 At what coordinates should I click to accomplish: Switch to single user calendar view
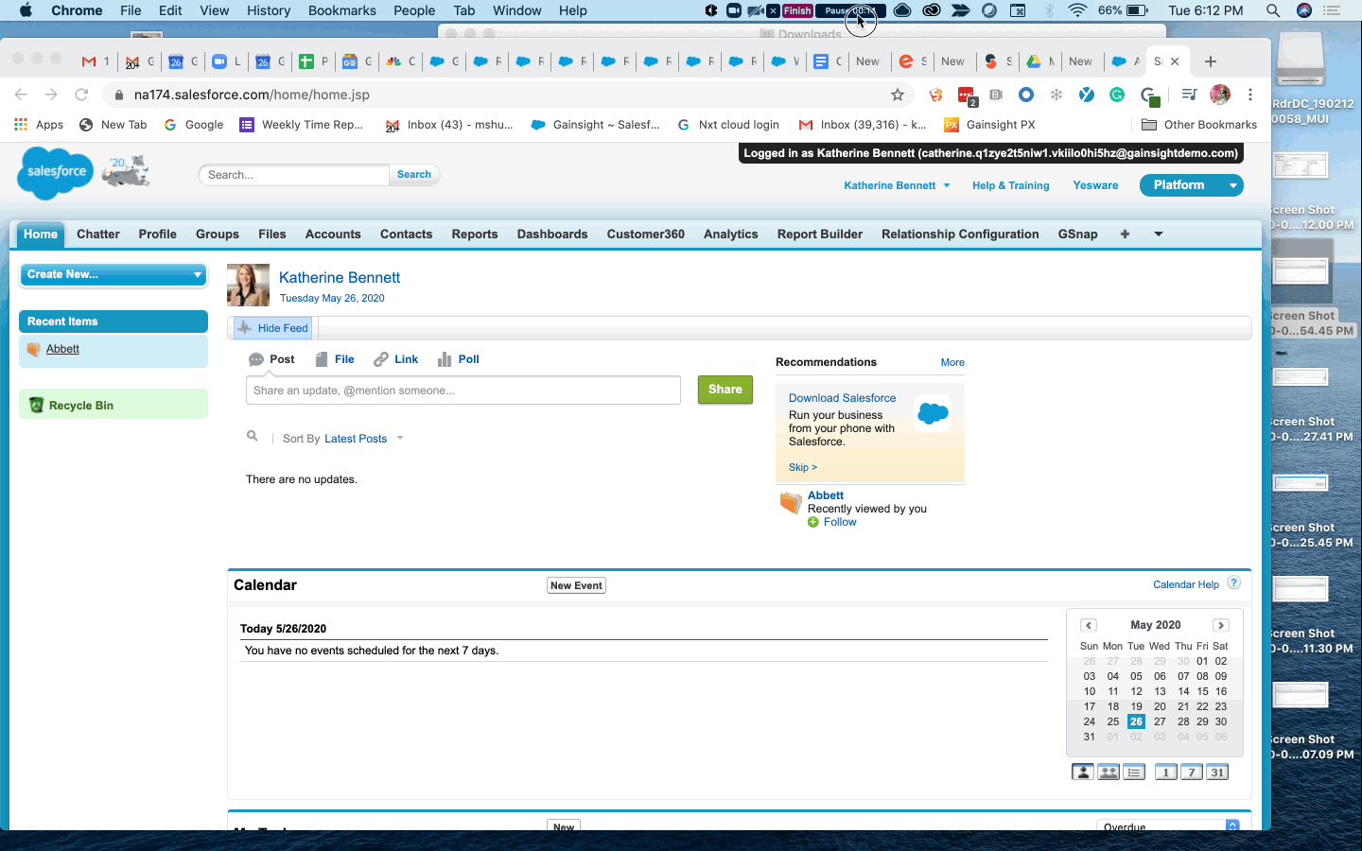1083,773
